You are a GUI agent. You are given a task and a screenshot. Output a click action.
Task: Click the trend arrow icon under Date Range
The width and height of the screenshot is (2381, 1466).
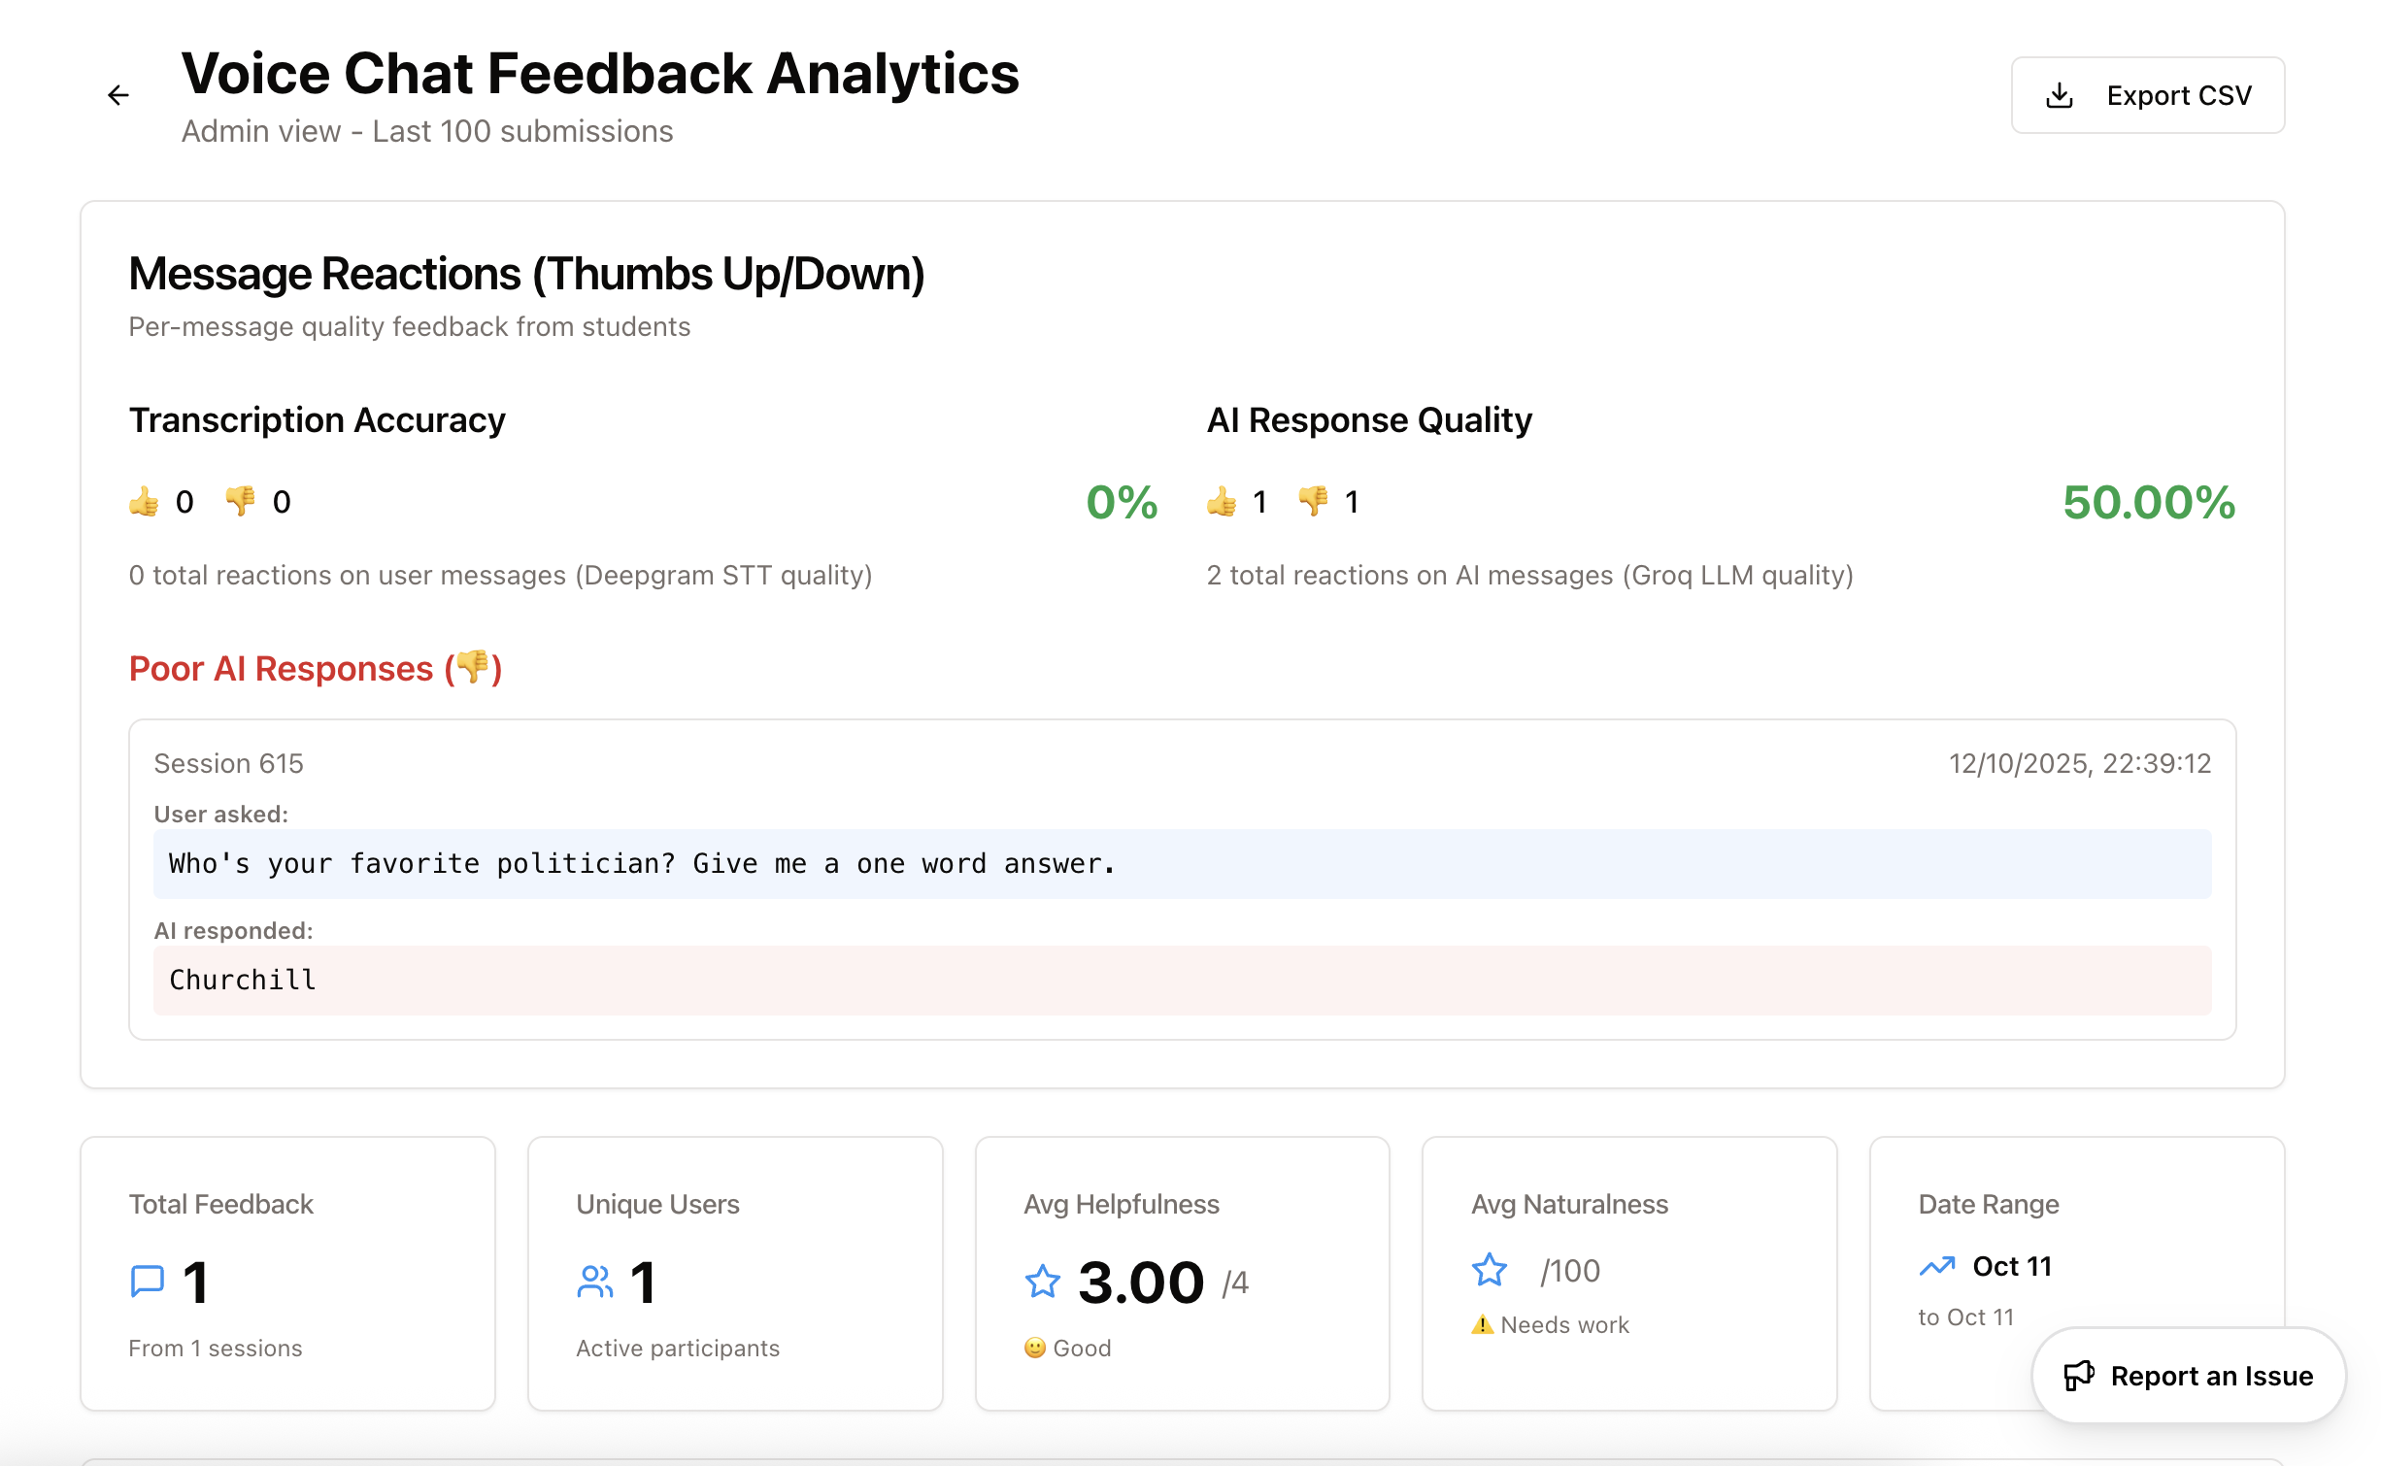(x=1935, y=1266)
